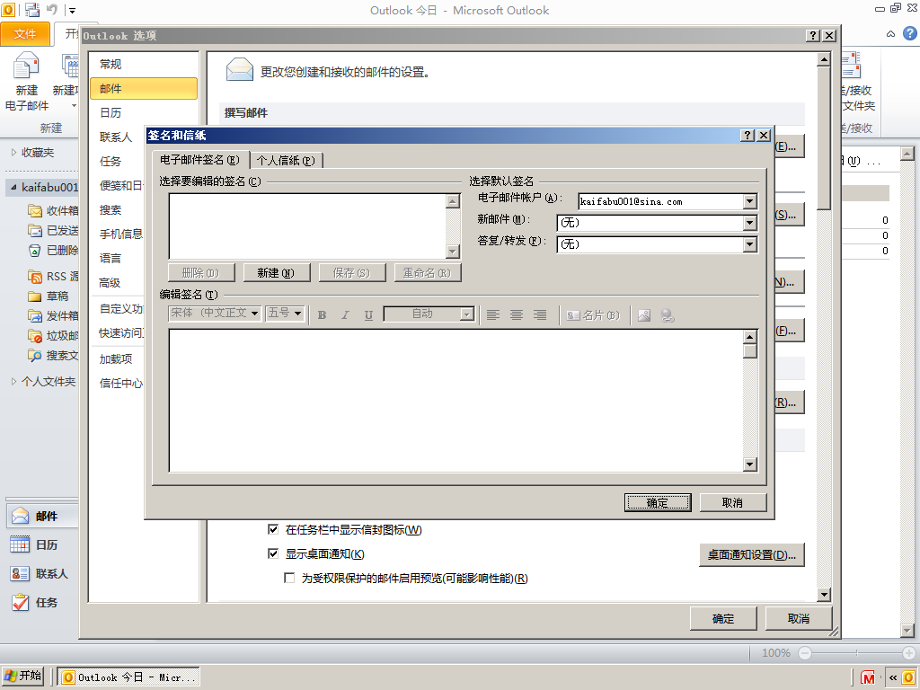Toggle 在任务栏中显示信封图标 checkbox

273,529
